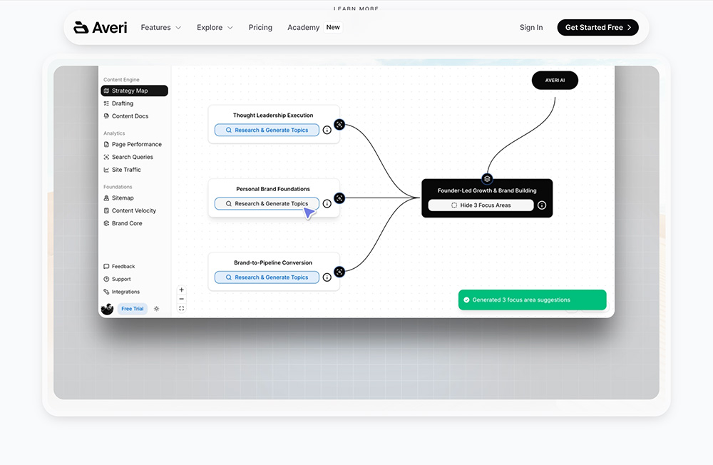Open Drafting in the sidebar
Viewport: 713px width, 465px height.
pyautogui.click(x=123, y=103)
